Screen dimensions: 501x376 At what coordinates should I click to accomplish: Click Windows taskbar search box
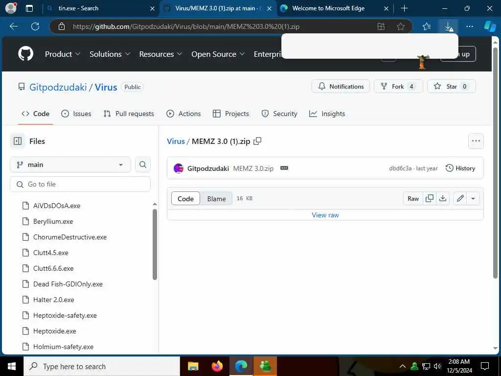pyautogui.click(x=102, y=366)
